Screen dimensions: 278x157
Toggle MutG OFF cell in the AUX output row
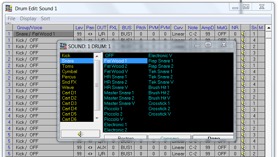(x=222, y=147)
